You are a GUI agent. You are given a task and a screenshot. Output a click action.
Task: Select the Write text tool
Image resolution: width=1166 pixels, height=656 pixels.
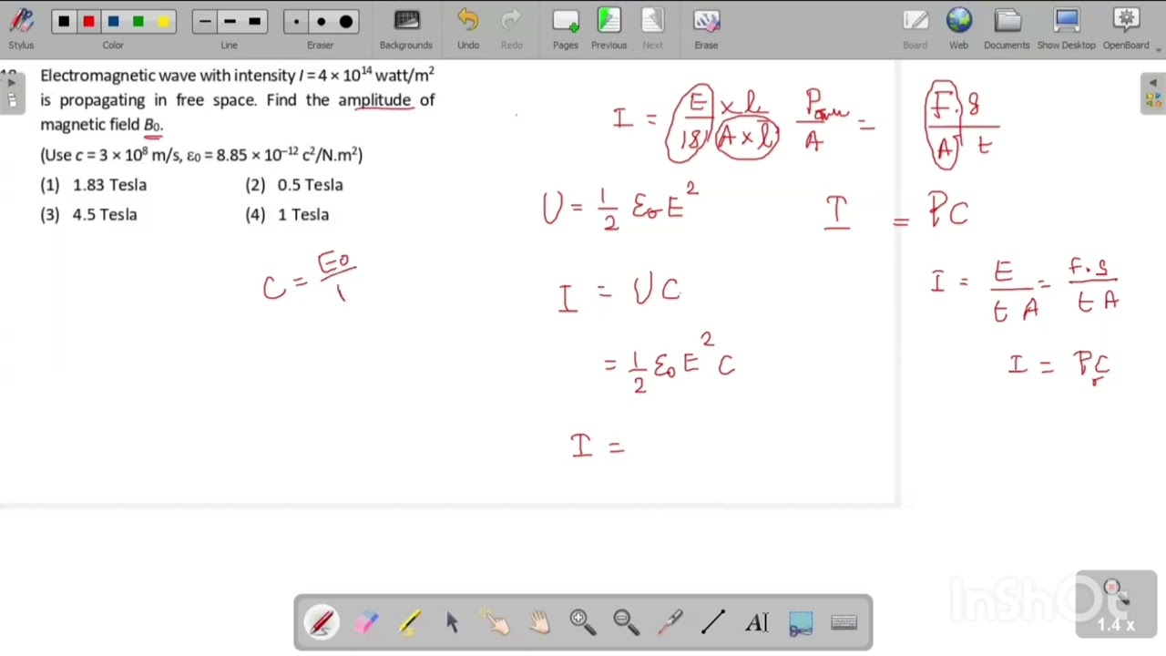tap(757, 623)
